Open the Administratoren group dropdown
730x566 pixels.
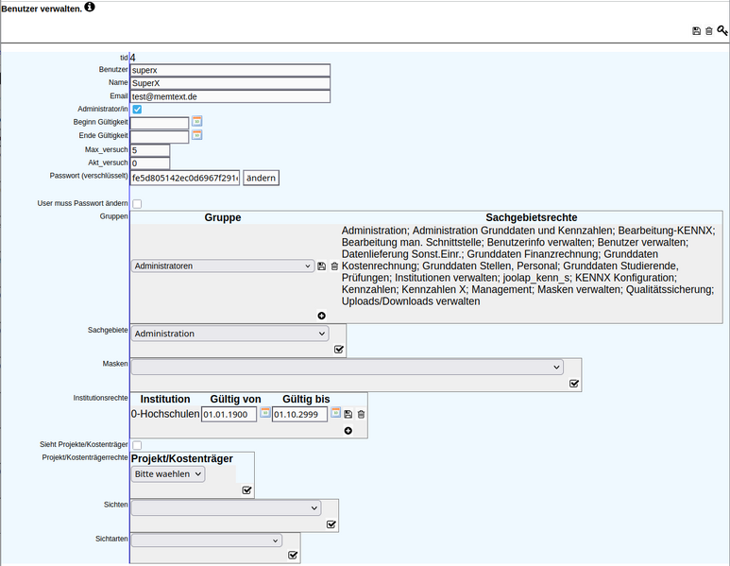(222, 266)
